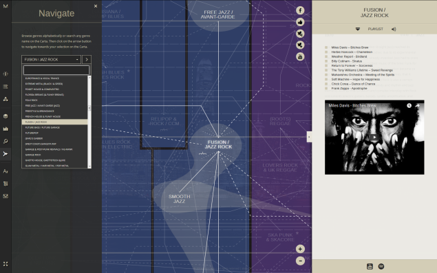The width and height of the screenshot is (437, 273).
Task: Click the YouTube icon in the bottom bar
Action: click(370, 267)
